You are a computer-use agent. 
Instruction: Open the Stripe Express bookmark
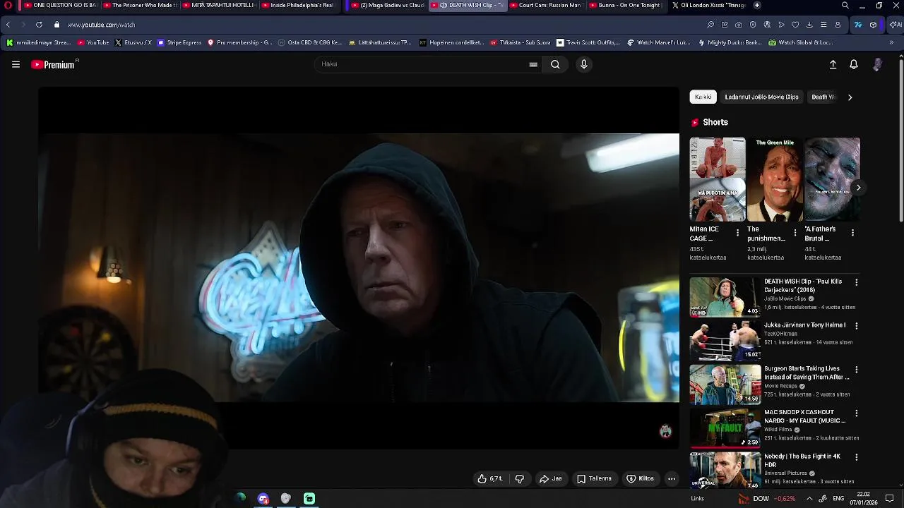pyautogui.click(x=179, y=42)
